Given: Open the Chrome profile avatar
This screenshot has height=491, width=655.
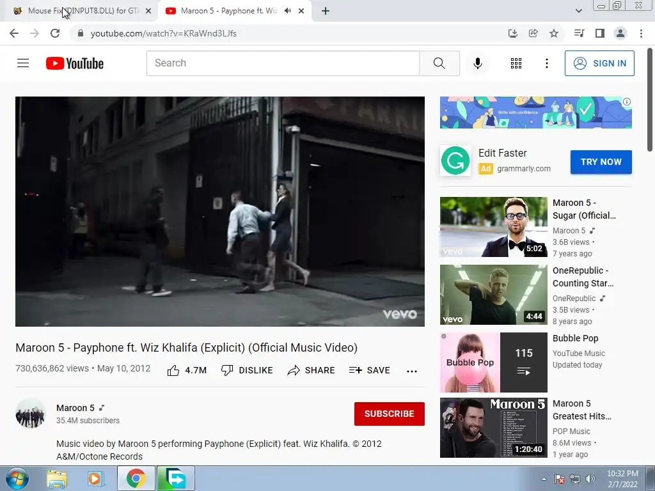Looking at the screenshot, I should point(620,33).
